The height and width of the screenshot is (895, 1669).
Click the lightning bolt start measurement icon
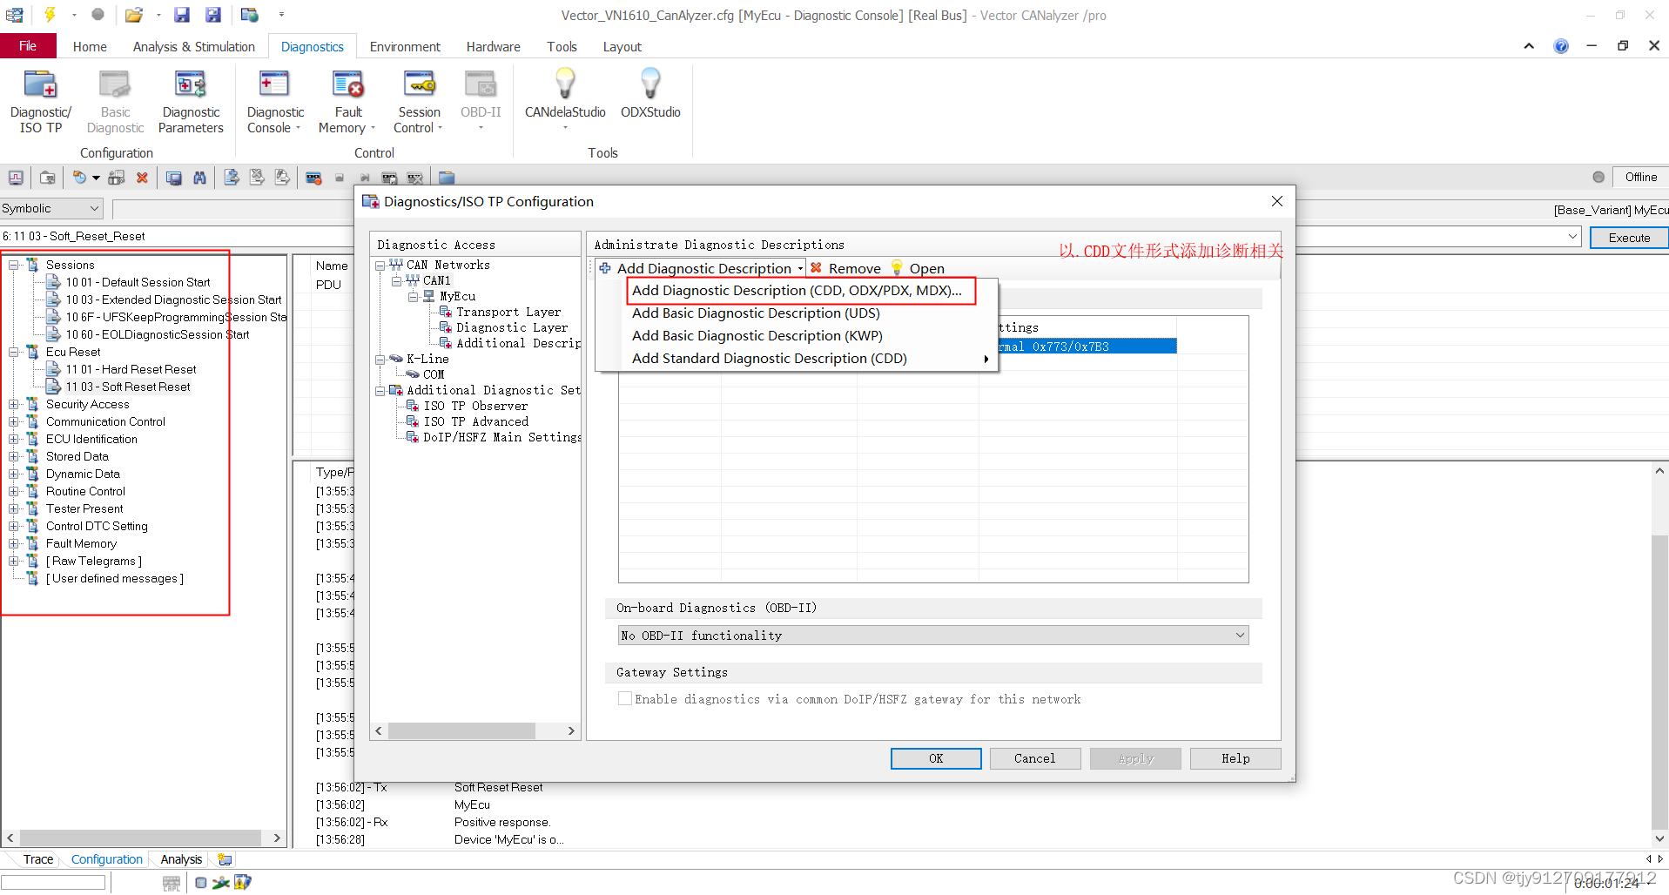[x=50, y=15]
